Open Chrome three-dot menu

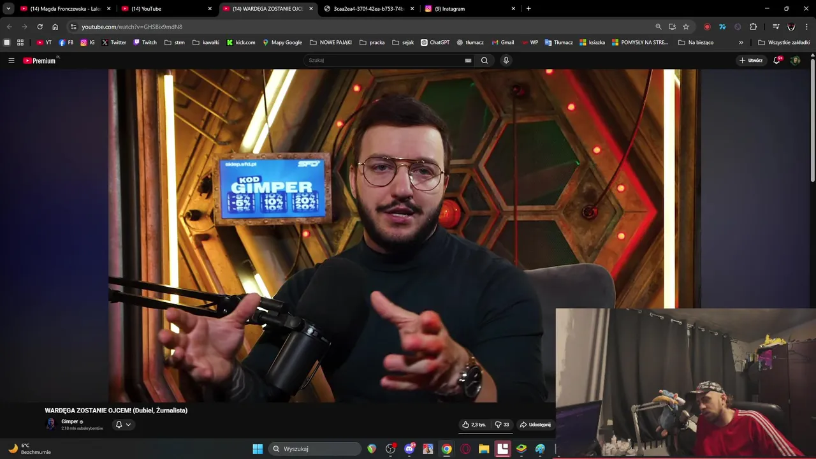click(x=807, y=27)
